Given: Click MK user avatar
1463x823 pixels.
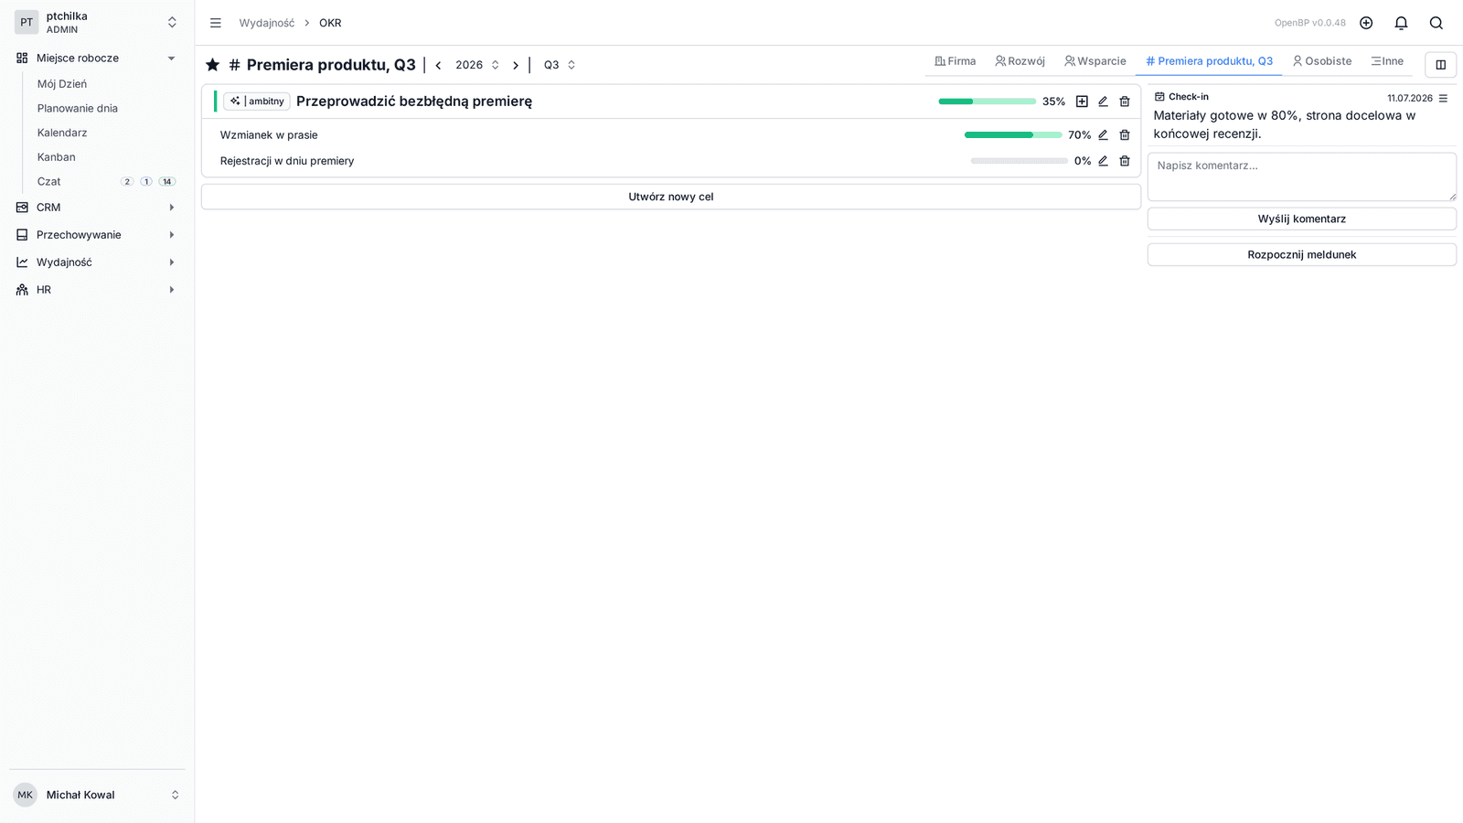Looking at the screenshot, I should pos(25,795).
